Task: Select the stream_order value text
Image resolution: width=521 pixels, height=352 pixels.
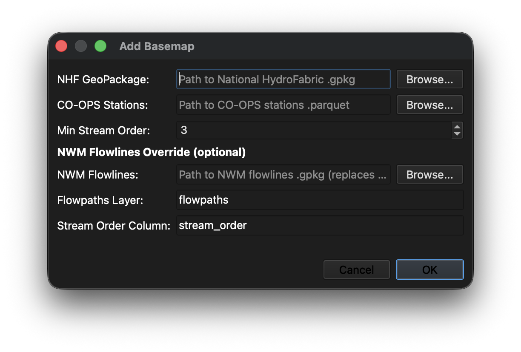Action: click(212, 225)
